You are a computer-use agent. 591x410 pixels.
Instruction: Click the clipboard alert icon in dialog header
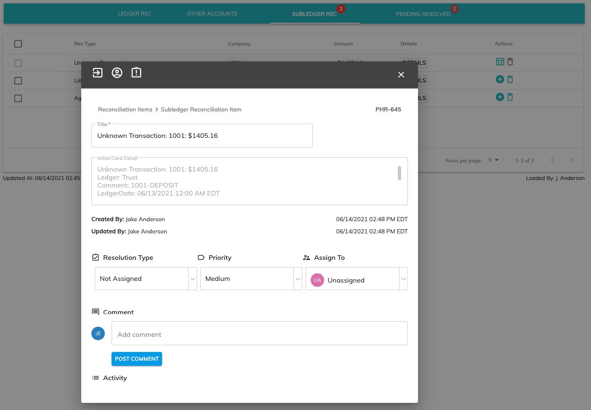click(x=136, y=73)
